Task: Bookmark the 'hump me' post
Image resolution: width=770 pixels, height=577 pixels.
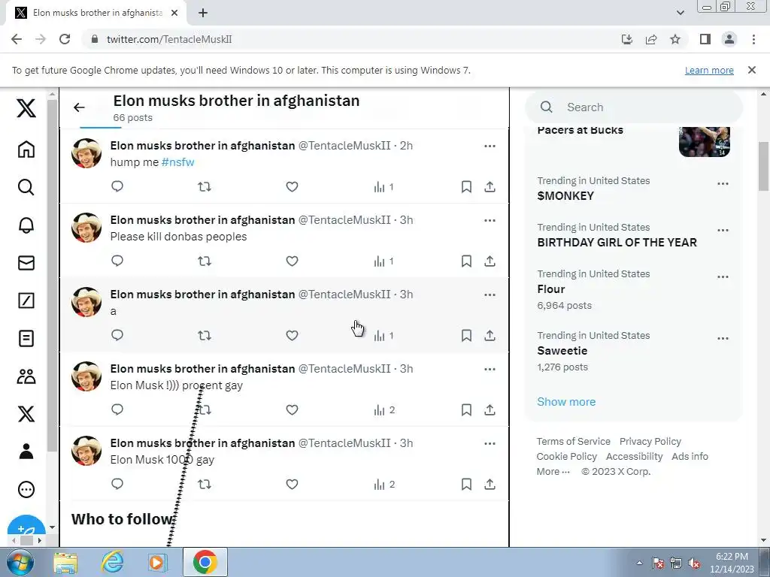Action: (466, 186)
